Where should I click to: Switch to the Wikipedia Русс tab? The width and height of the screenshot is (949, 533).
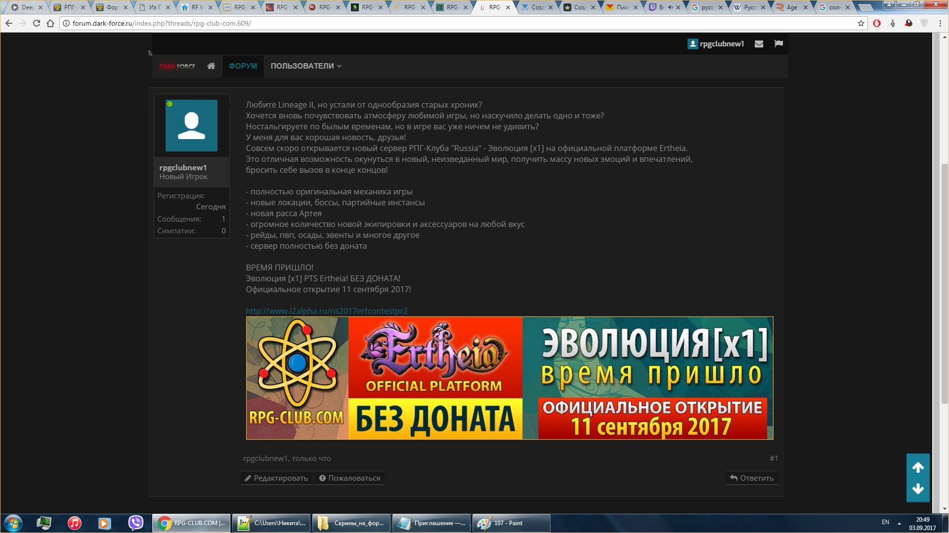coord(749,7)
